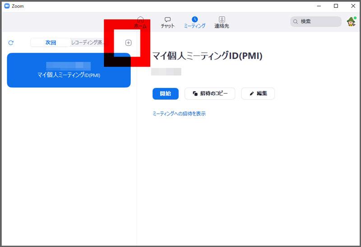Image resolution: width=361 pixels, height=247 pixels.
Task: Click the Zoom app icon in title bar
Action: tap(7, 6)
